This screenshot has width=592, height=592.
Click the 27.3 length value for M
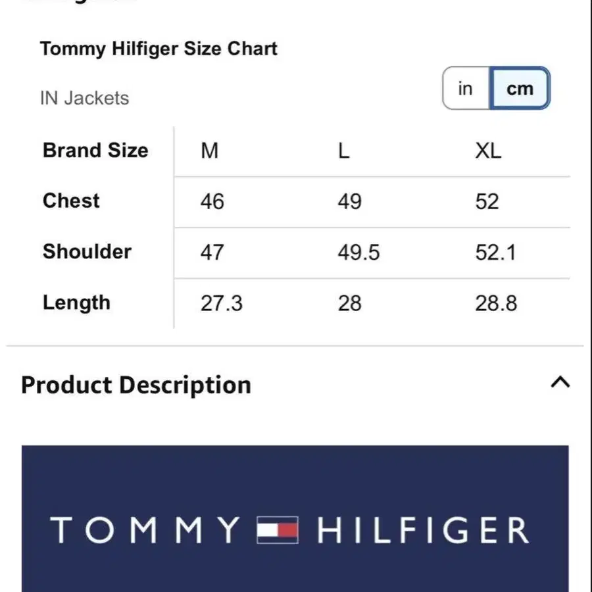[x=221, y=303]
